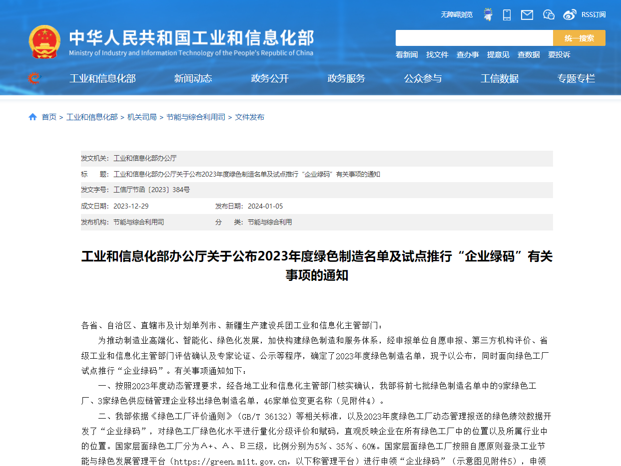Image resolution: width=621 pixels, height=466 pixels.
Task: Click 机关司局 breadcrumb link
Action: pos(142,117)
